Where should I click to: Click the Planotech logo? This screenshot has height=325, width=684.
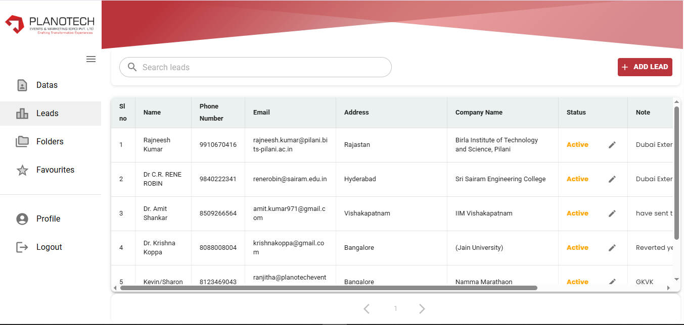[x=50, y=25]
